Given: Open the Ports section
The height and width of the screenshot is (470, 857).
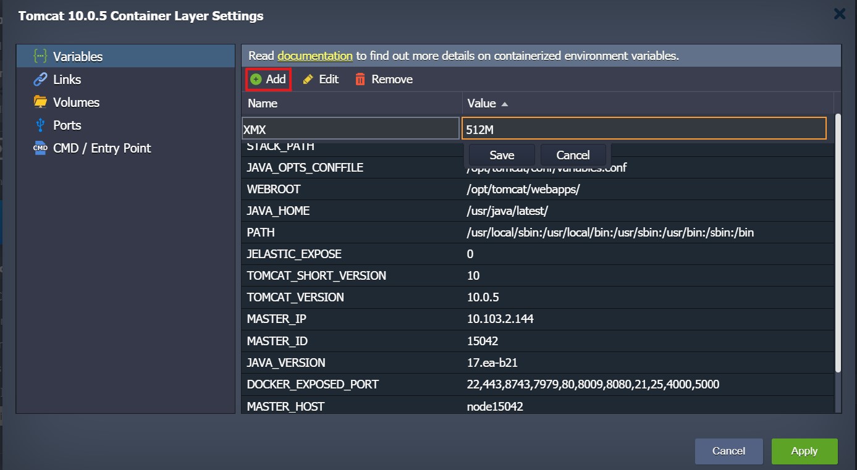Looking at the screenshot, I should point(125,125).
